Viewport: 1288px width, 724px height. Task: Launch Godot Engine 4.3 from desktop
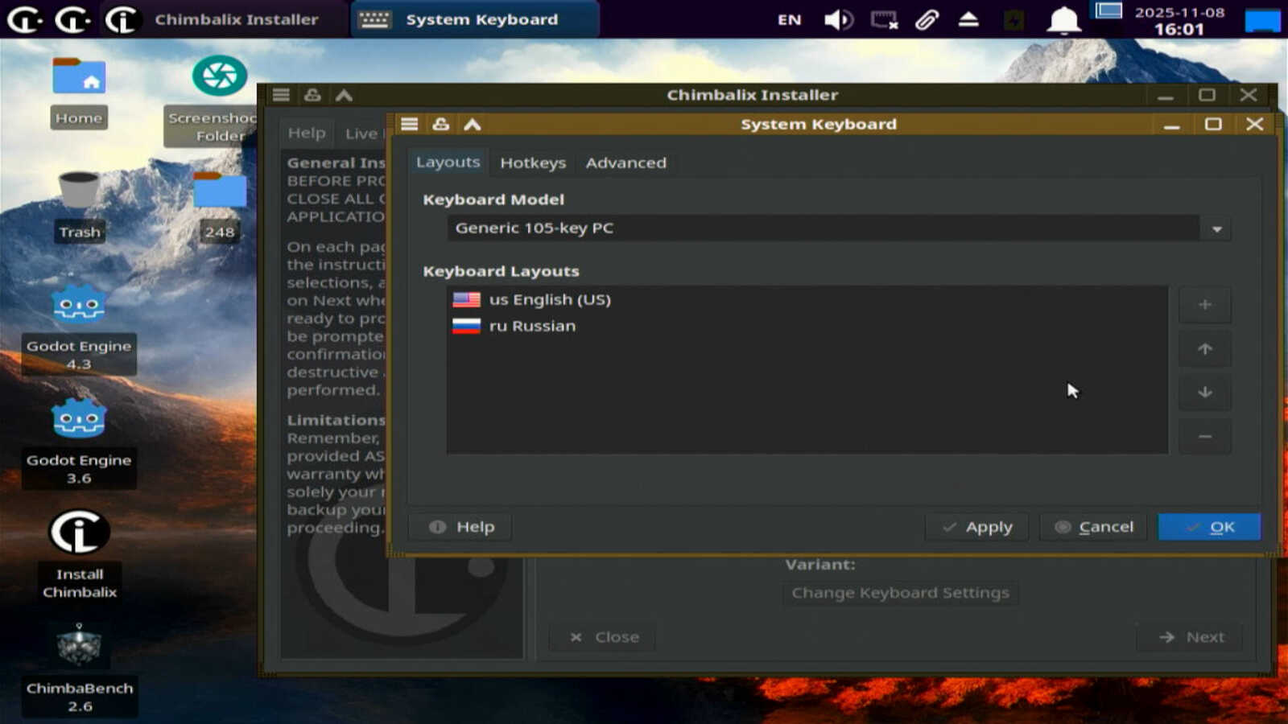(79, 328)
